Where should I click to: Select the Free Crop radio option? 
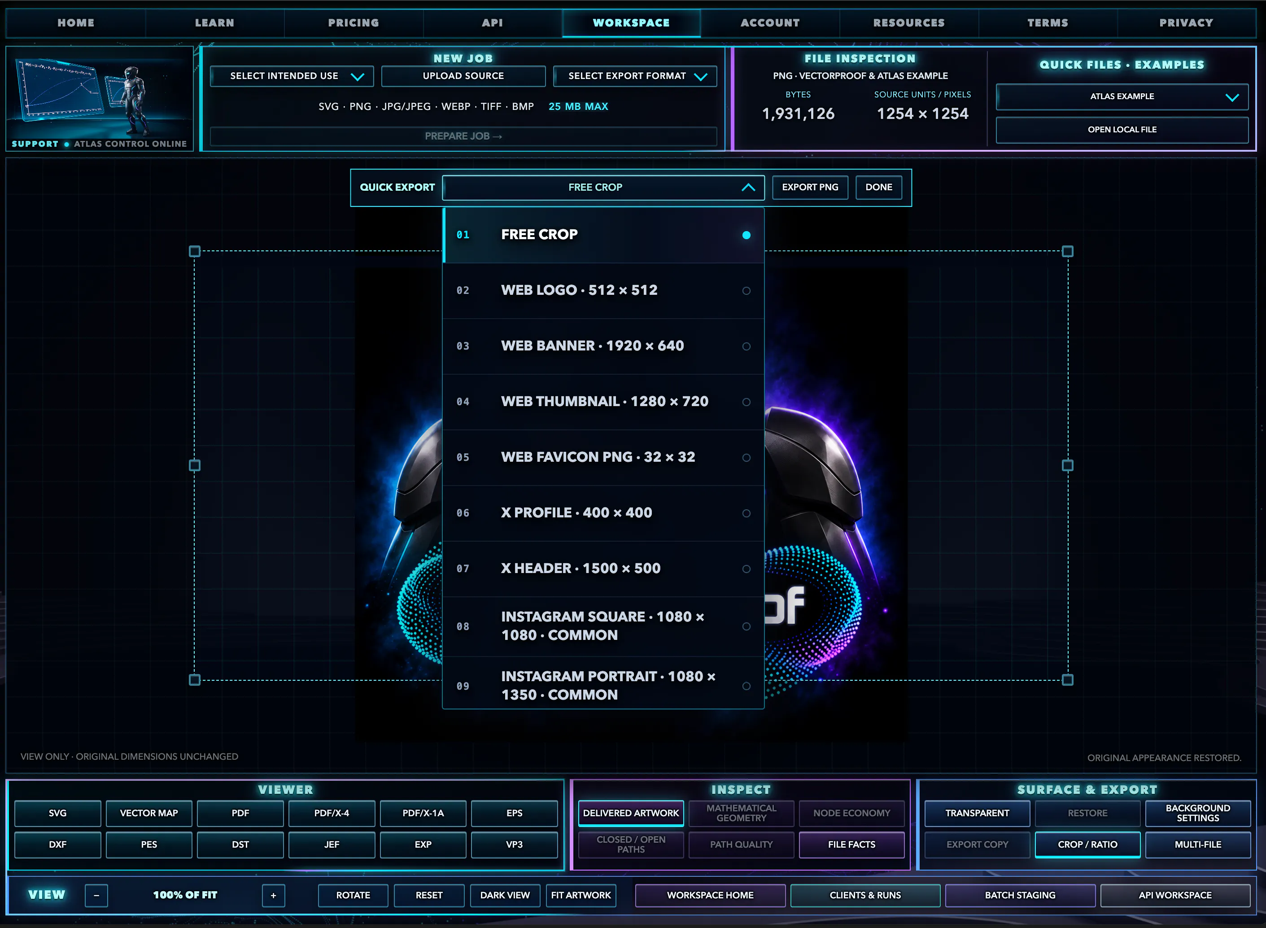click(x=603, y=235)
